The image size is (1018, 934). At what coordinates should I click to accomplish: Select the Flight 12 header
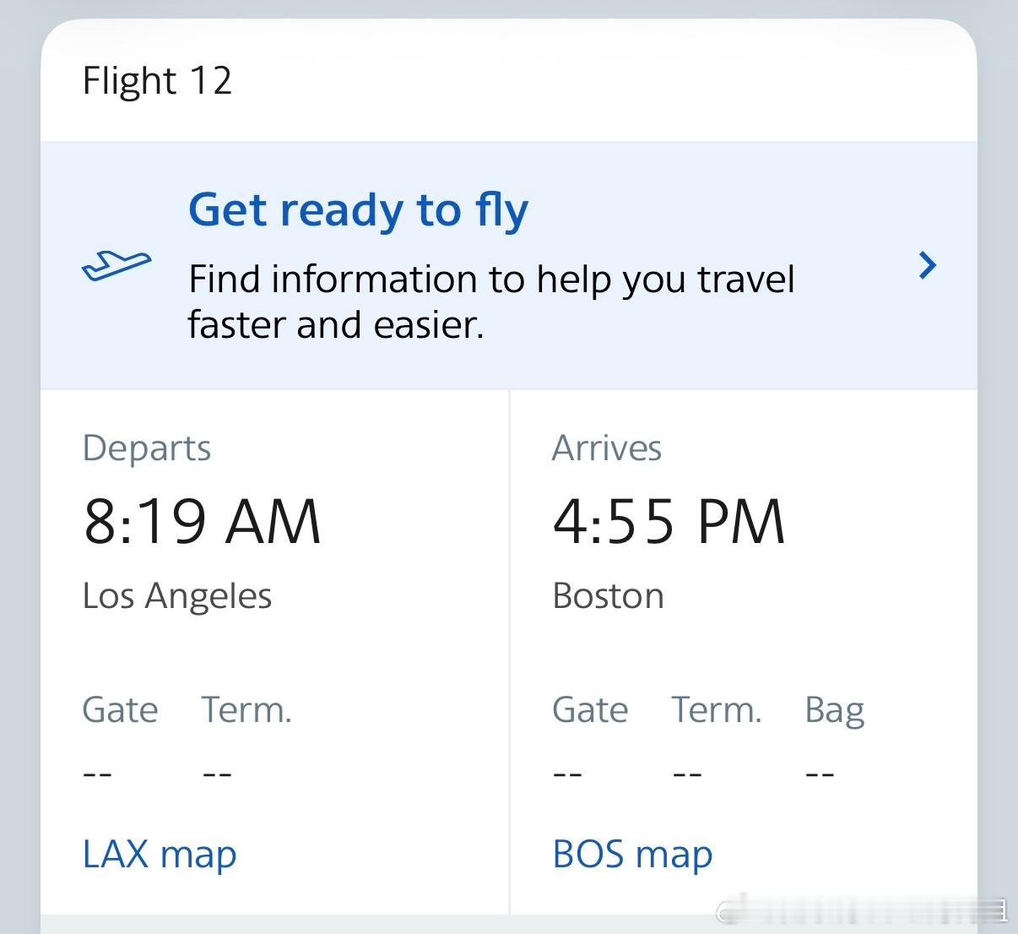click(x=157, y=81)
